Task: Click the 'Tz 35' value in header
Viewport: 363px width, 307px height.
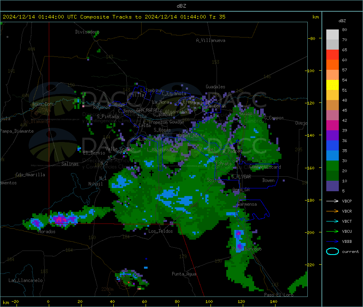Action: point(217,17)
